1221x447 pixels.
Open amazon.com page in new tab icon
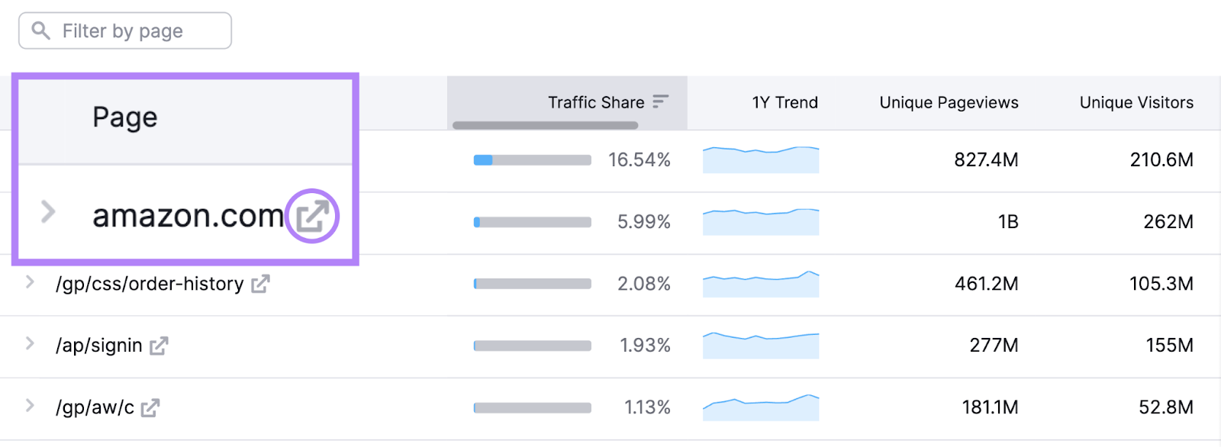tap(312, 216)
